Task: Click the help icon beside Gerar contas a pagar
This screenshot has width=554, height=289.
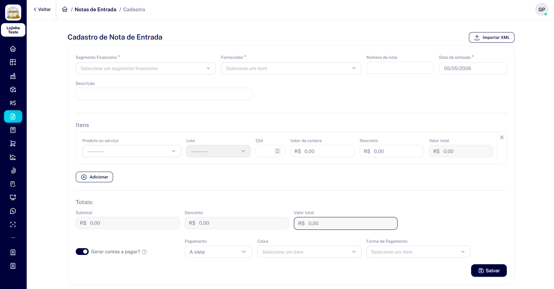Action: point(144,252)
